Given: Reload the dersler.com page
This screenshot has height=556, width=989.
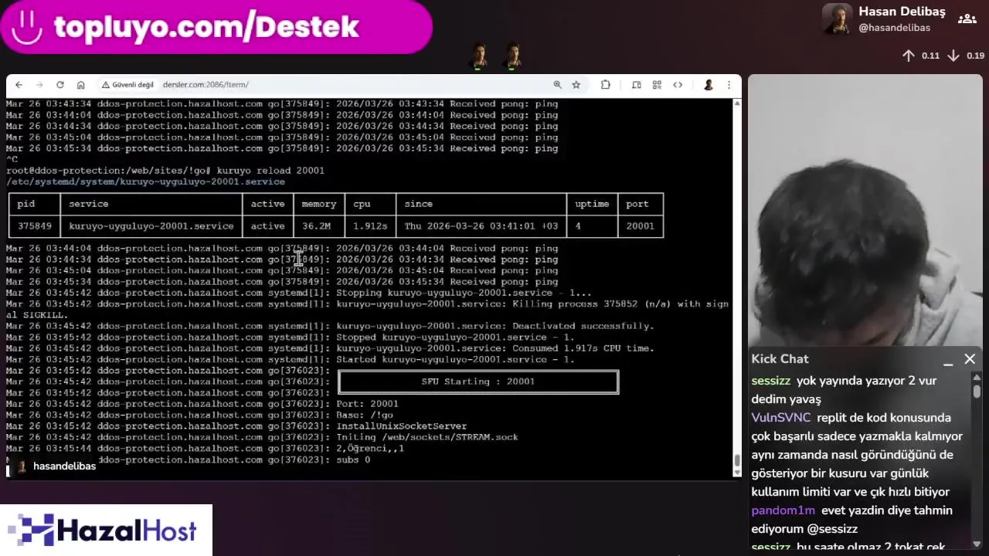Looking at the screenshot, I should (x=60, y=85).
